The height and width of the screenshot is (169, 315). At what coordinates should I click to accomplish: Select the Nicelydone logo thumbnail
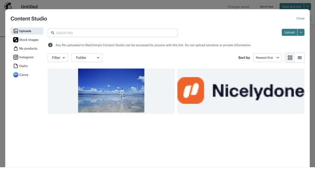point(241,91)
